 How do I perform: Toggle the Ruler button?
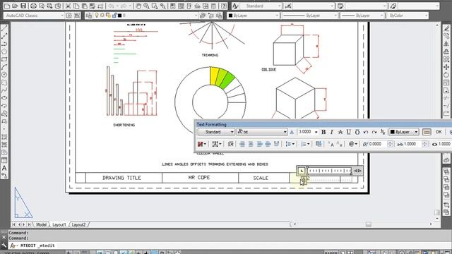[427, 132]
